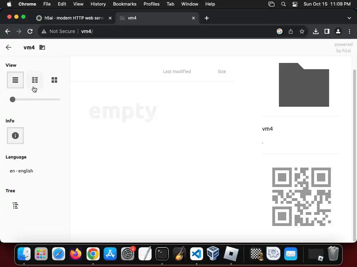
Task: Open the language dropdown 'en - english'
Action: tap(21, 171)
